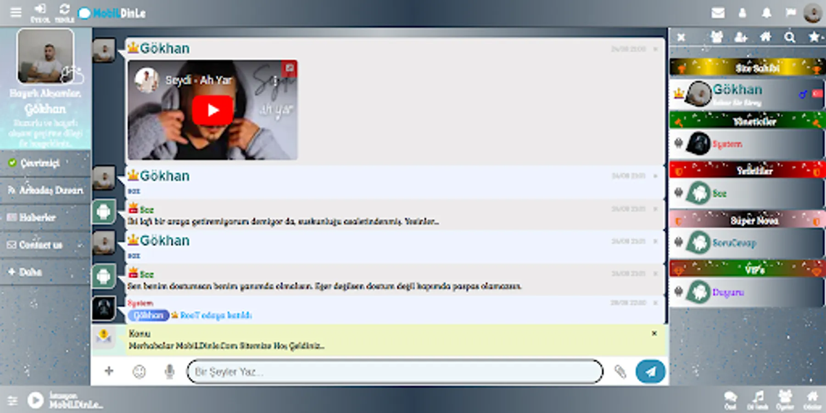Expand the Daha menu item
The image size is (826, 413).
pyautogui.click(x=45, y=272)
